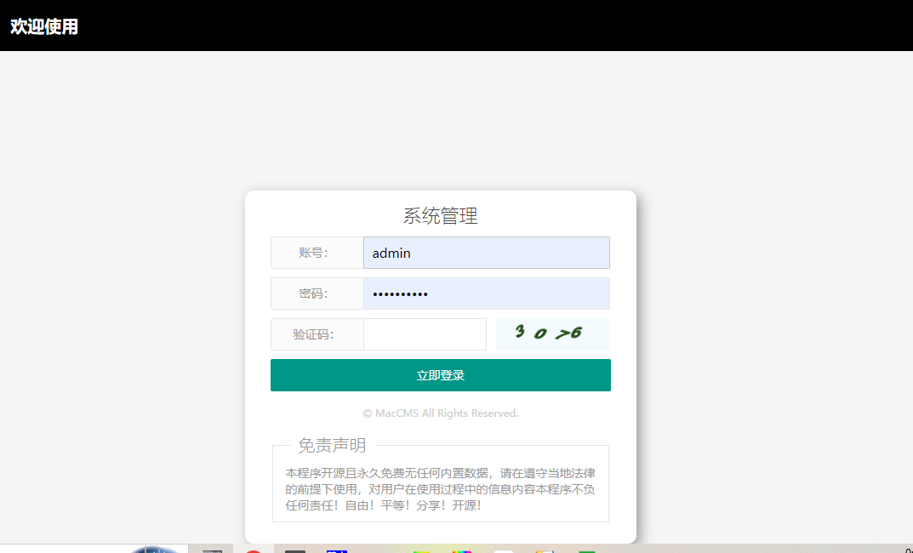Click the empty 验证码 captcha input box

(x=425, y=334)
